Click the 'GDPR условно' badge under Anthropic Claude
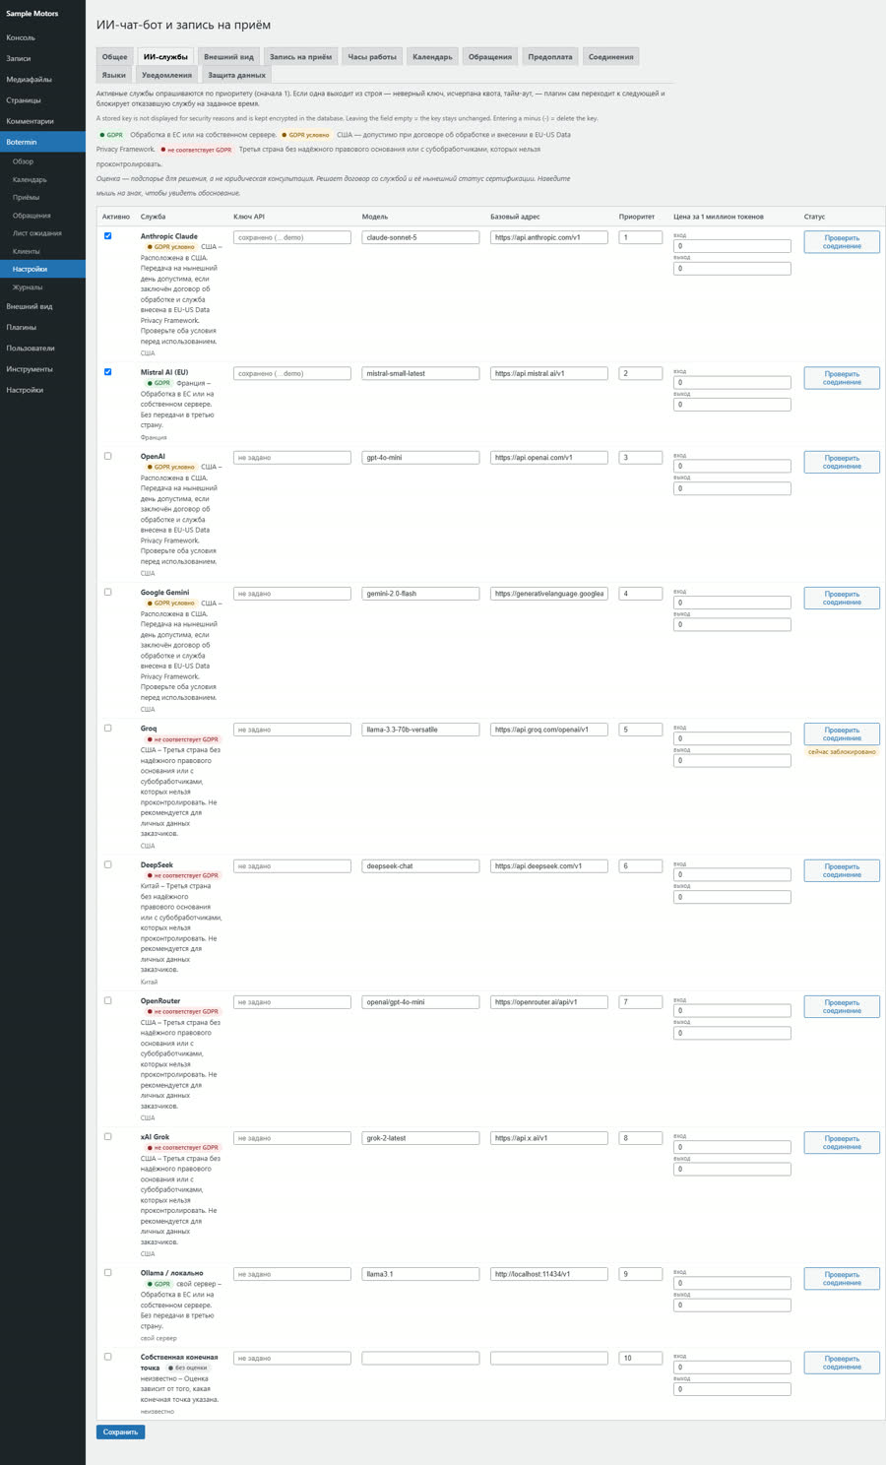 click(x=170, y=247)
